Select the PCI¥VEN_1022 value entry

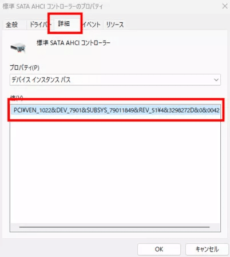click(116, 110)
